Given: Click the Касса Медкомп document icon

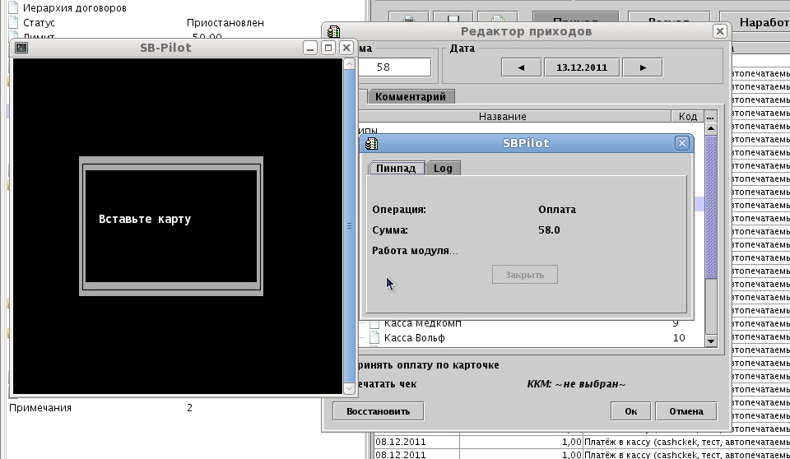Looking at the screenshot, I should [374, 324].
